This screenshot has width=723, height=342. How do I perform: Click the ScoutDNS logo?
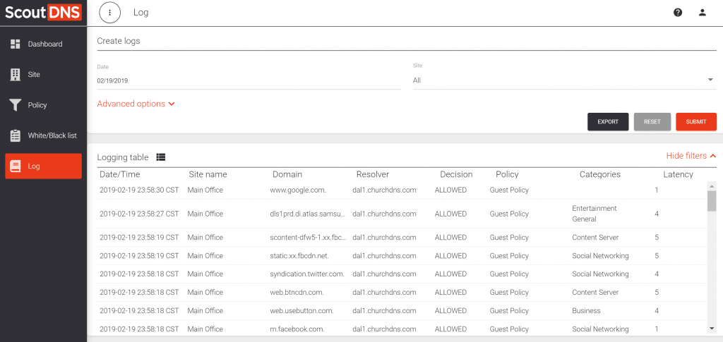click(43, 13)
